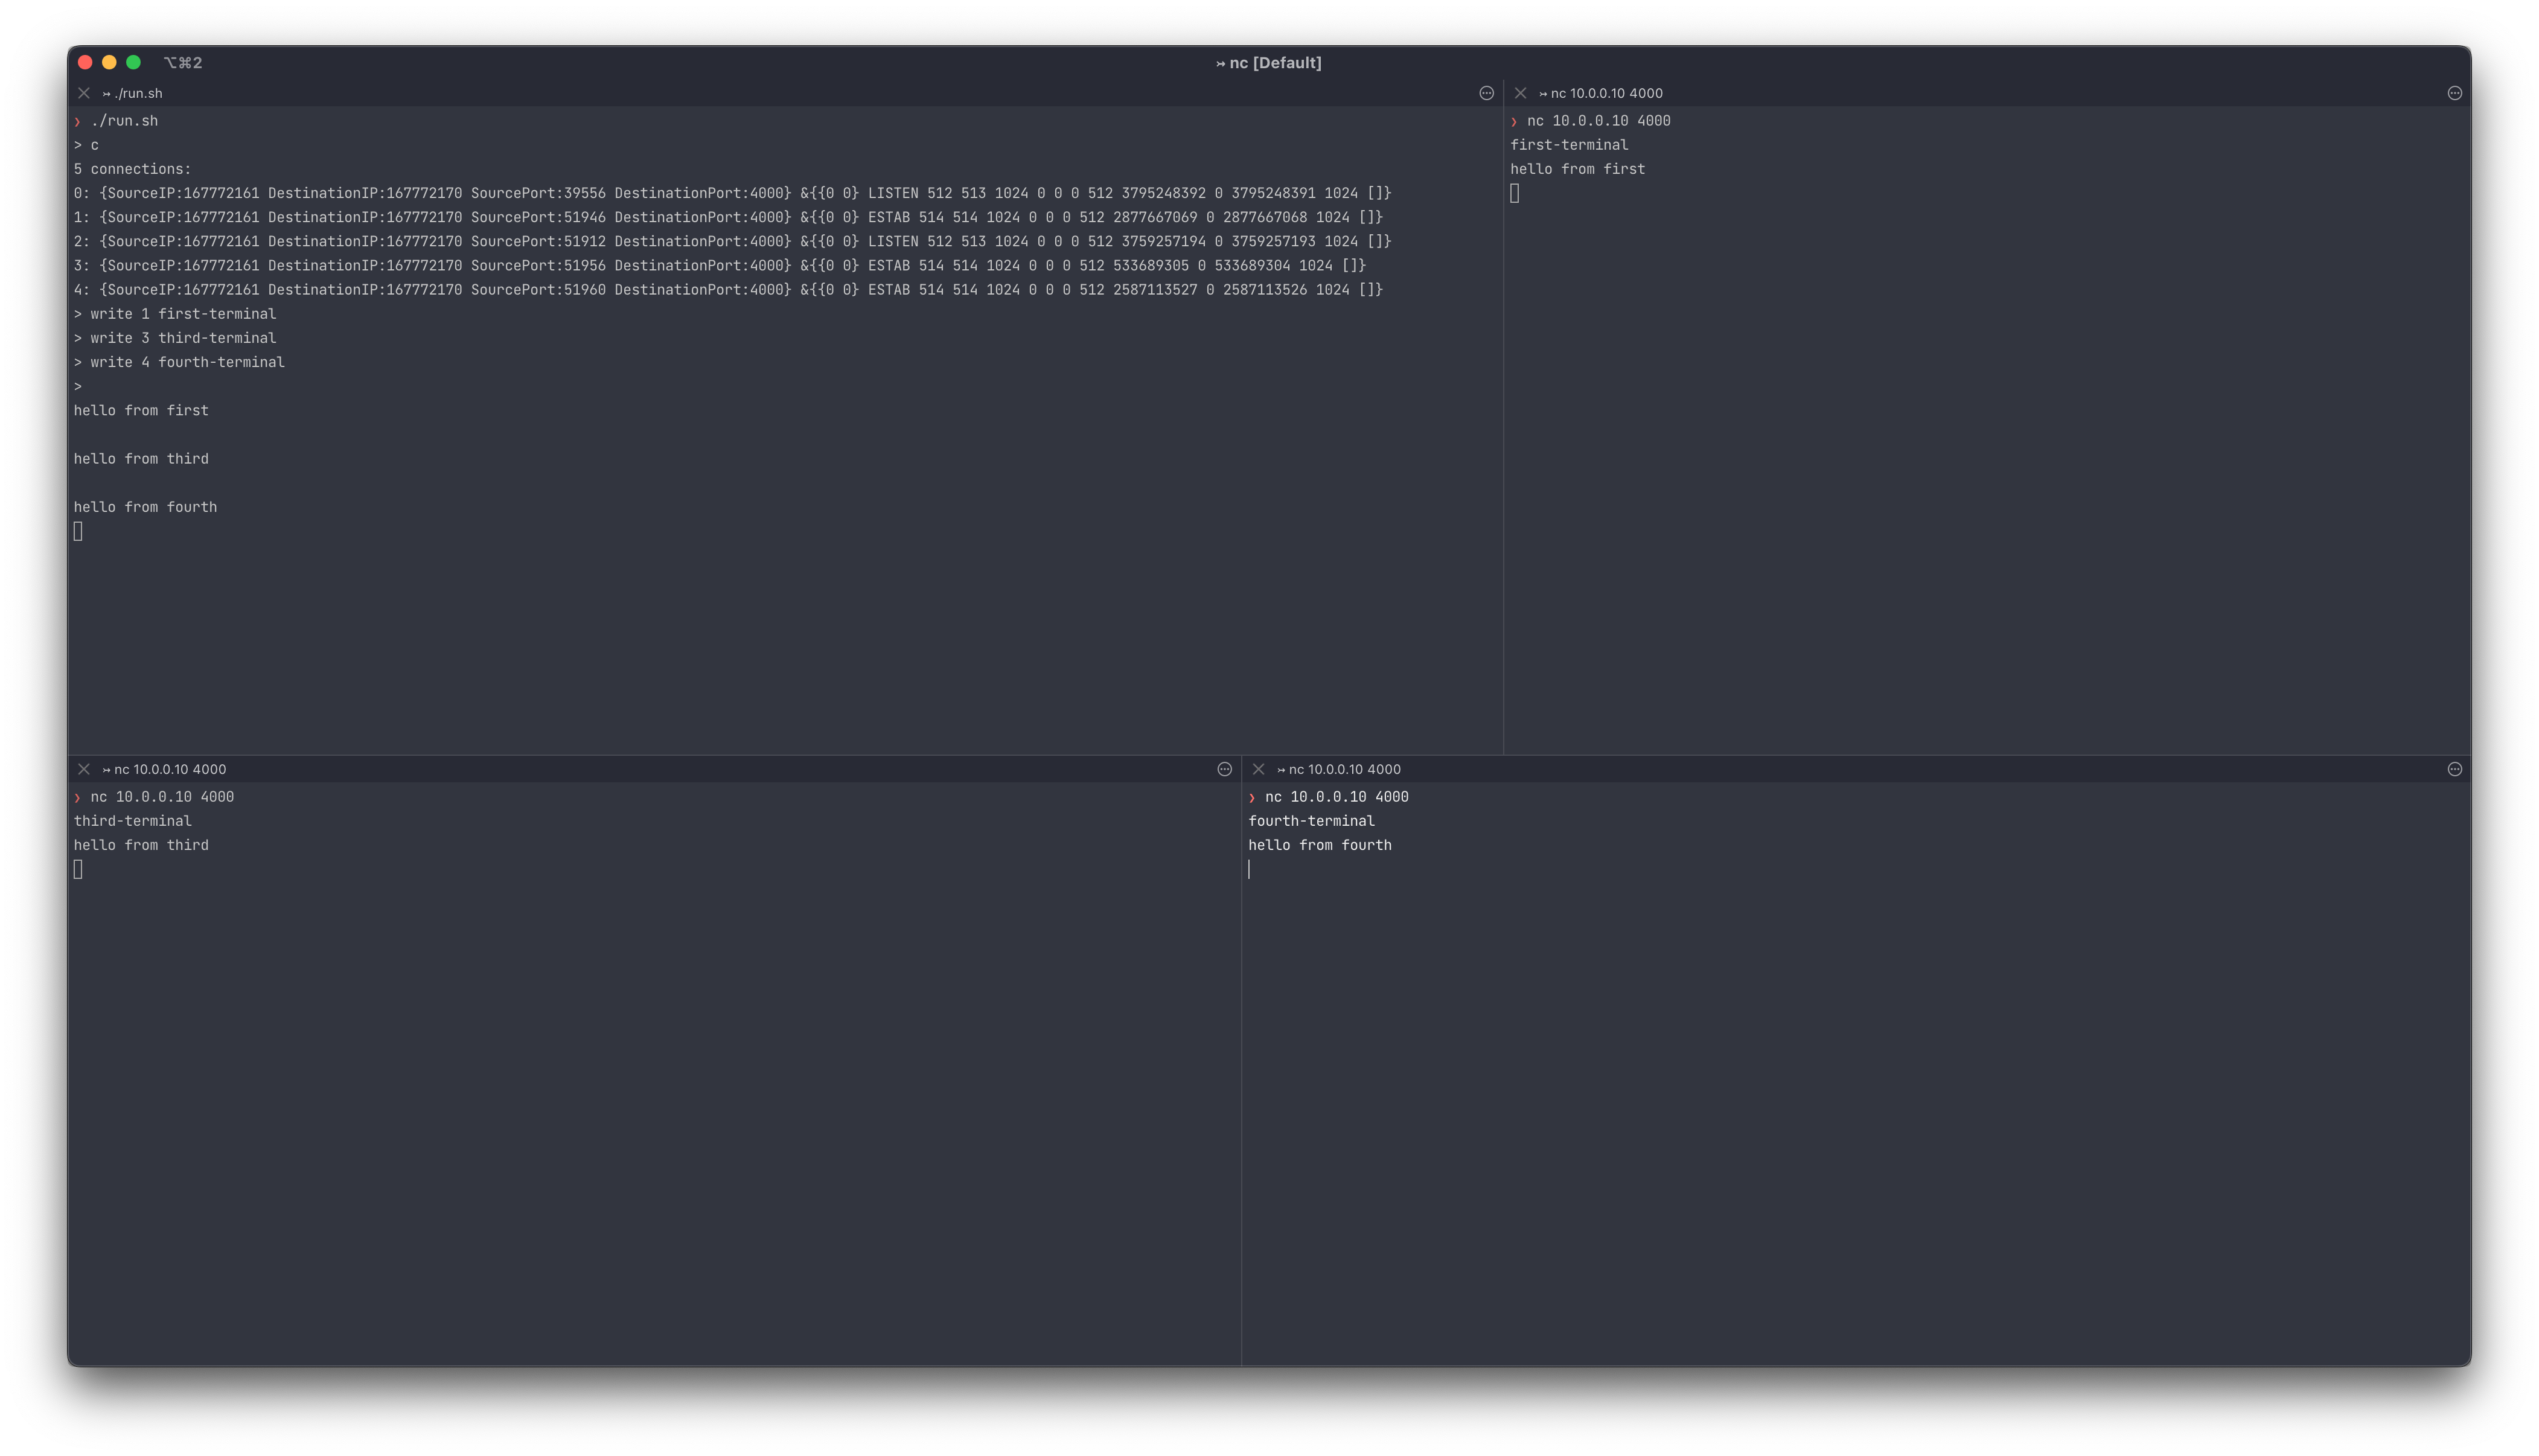Click the 'write 1 first-terminal' command line

tap(182, 314)
